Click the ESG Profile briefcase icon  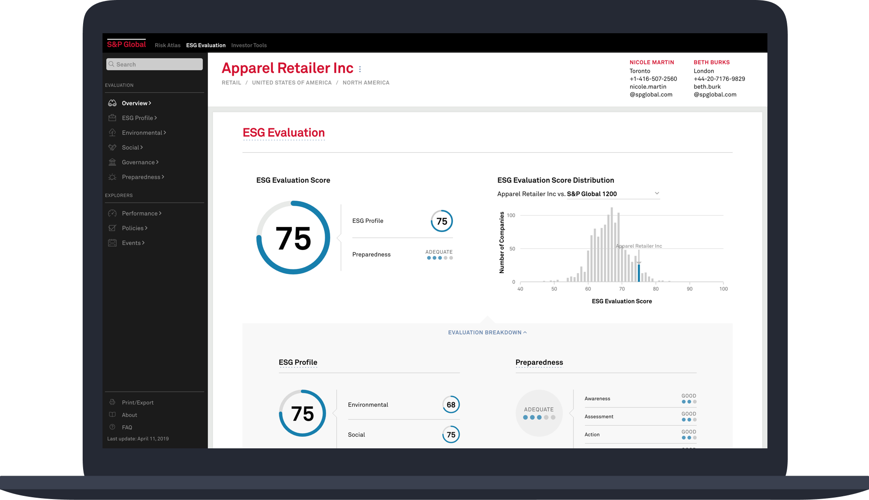[112, 118]
